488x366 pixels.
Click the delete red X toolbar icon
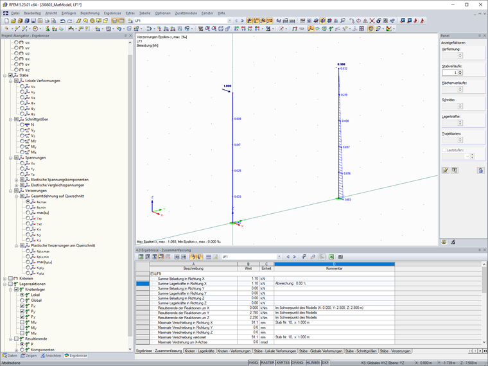click(x=372, y=21)
